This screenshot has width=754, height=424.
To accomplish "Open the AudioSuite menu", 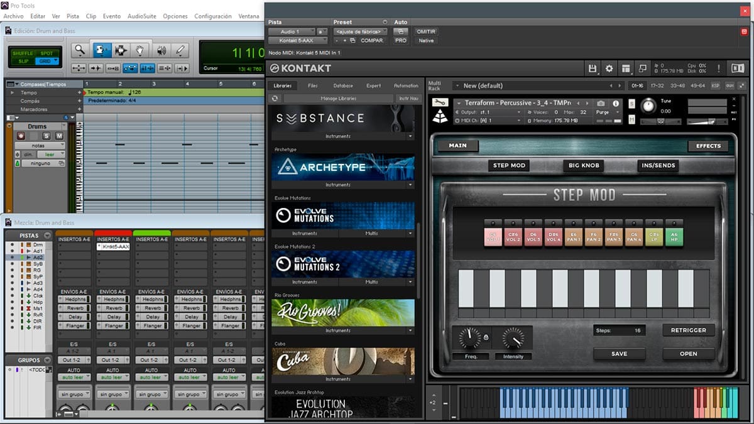I will tap(142, 16).
